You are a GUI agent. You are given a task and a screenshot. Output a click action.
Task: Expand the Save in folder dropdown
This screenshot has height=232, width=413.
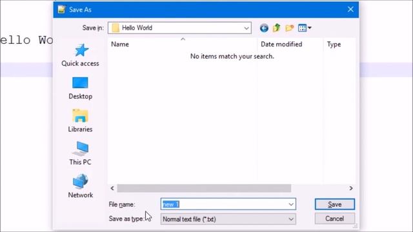pyautogui.click(x=247, y=28)
